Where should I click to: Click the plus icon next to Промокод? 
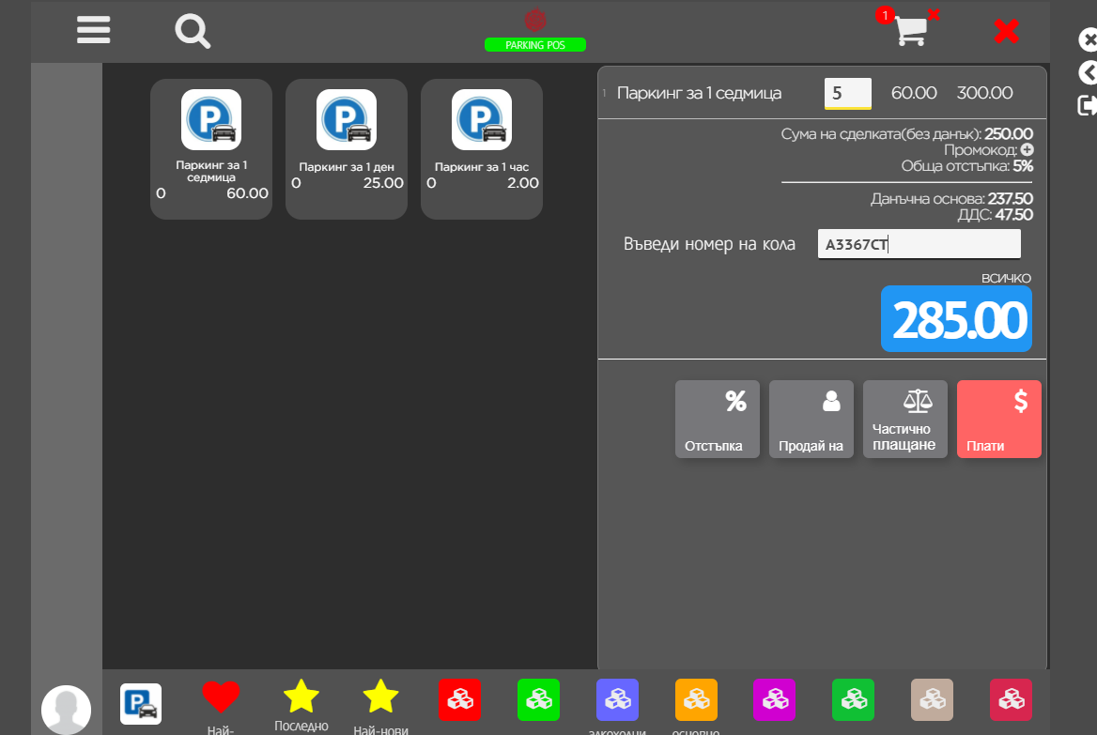[x=1027, y=150]
